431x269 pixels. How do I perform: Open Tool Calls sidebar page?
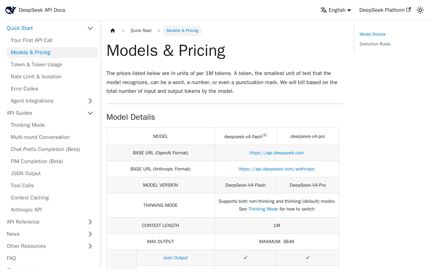pyautogui.click(x=22, y=186)
